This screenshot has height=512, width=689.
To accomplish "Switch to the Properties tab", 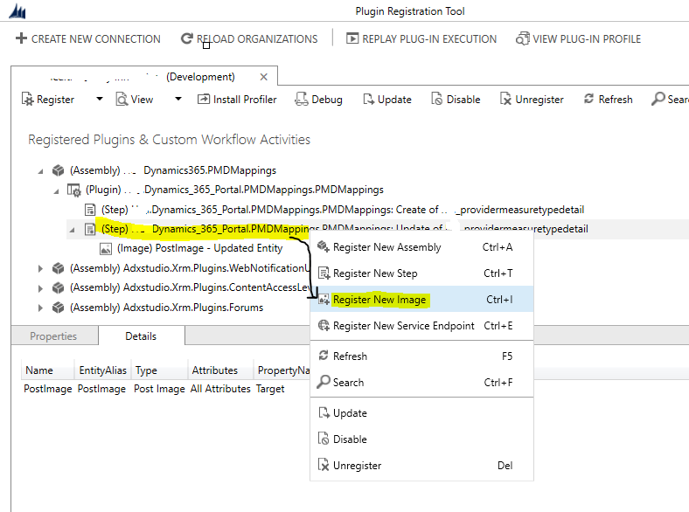I will [53, 336].
